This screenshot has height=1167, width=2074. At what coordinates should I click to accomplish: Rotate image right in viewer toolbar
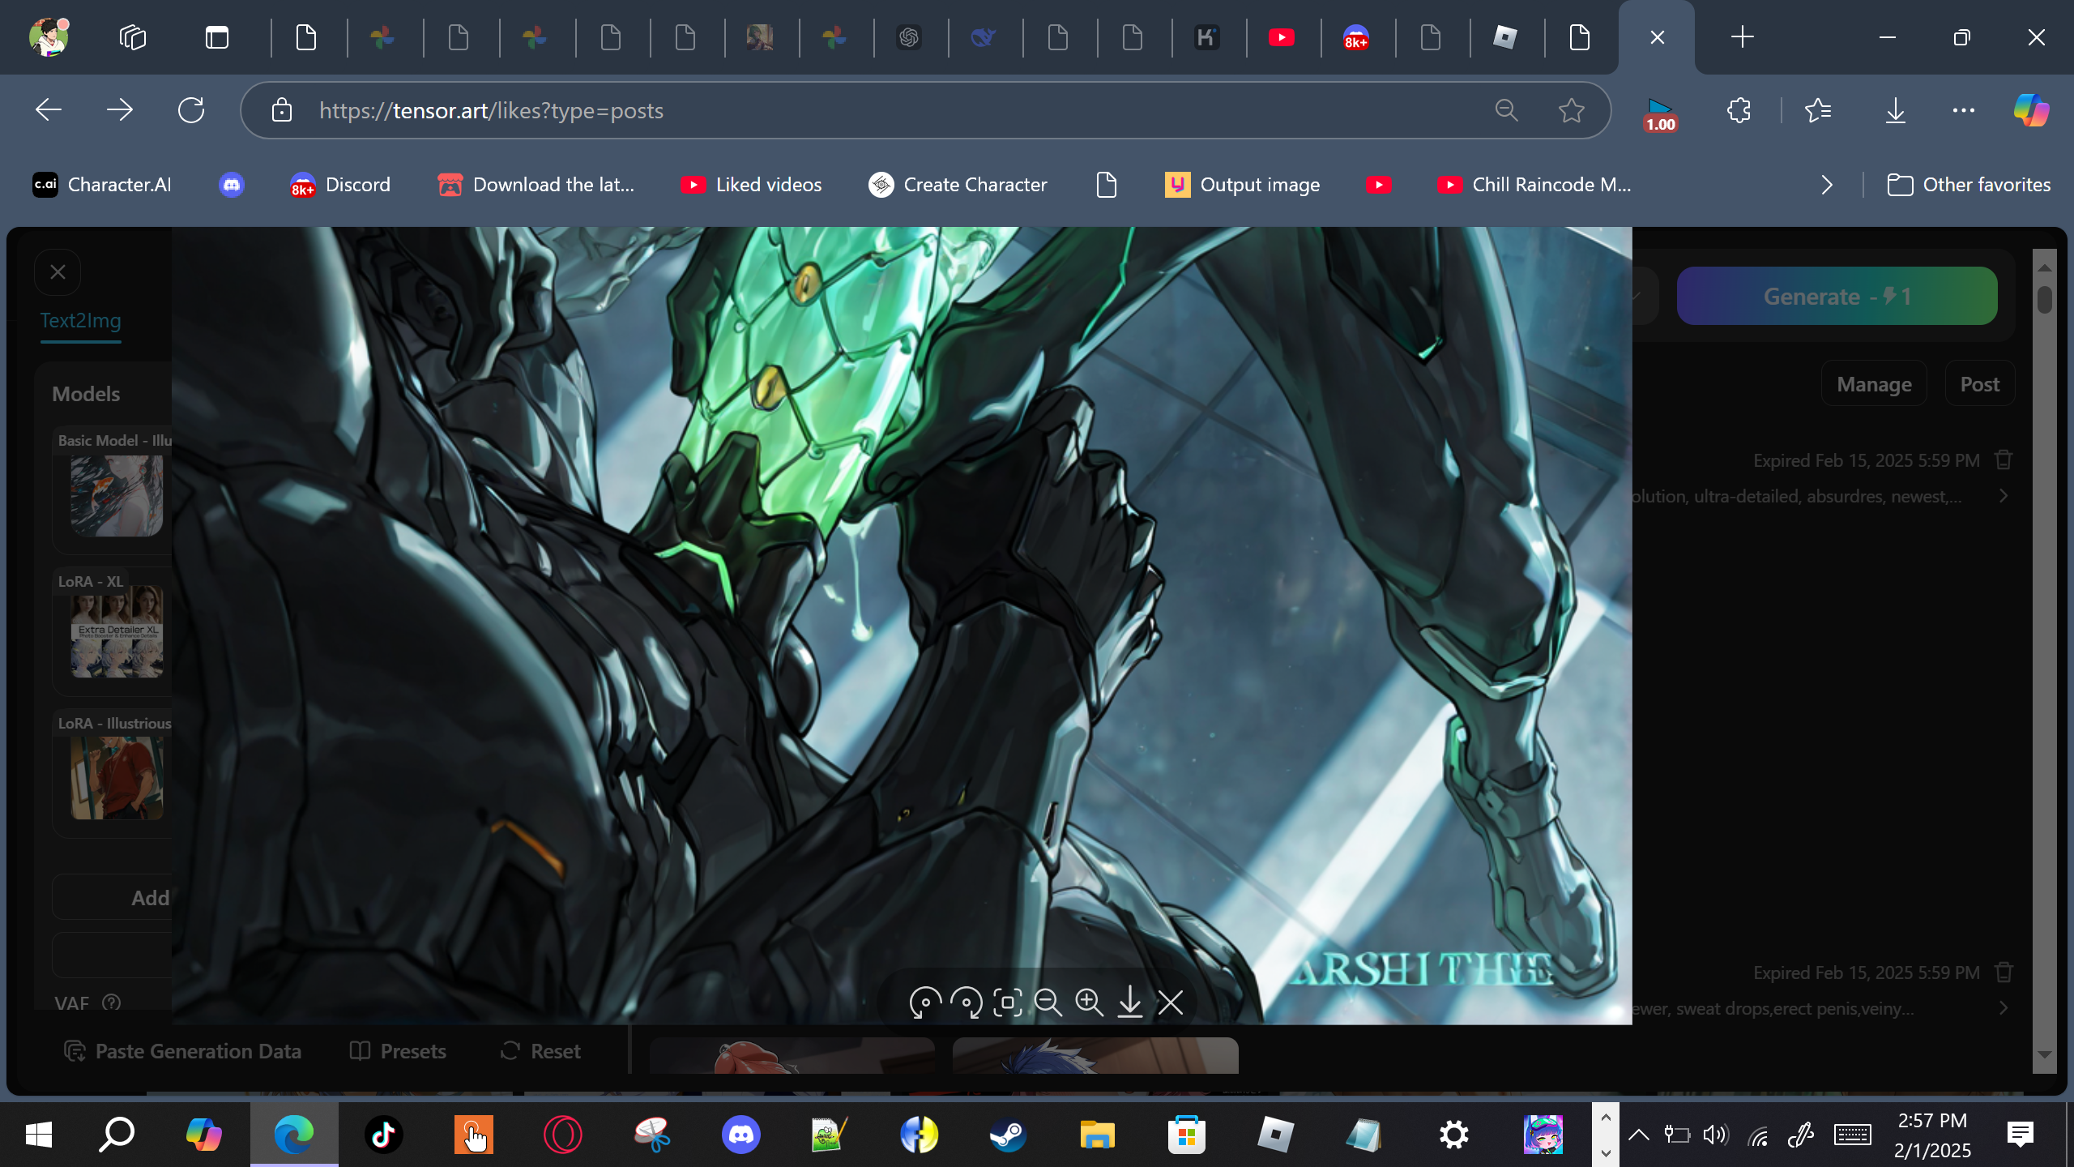click(967, 1002)
